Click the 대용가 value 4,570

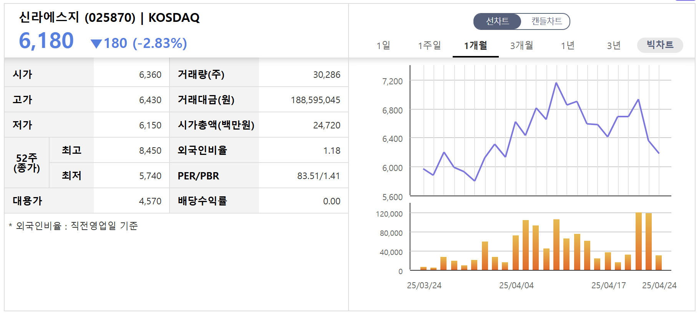[150, 201]
